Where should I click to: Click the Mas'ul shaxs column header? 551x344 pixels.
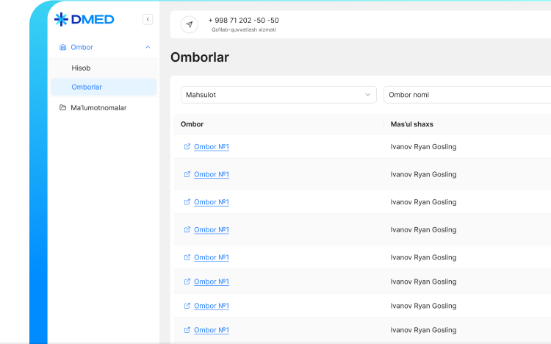(x=417, y=124)
